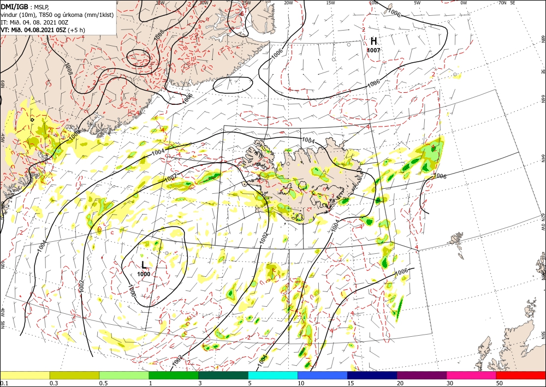Viewport: 546px width, 387px height.
Task: Select the dark green 3–5 legend swatch
Action: 223,376
